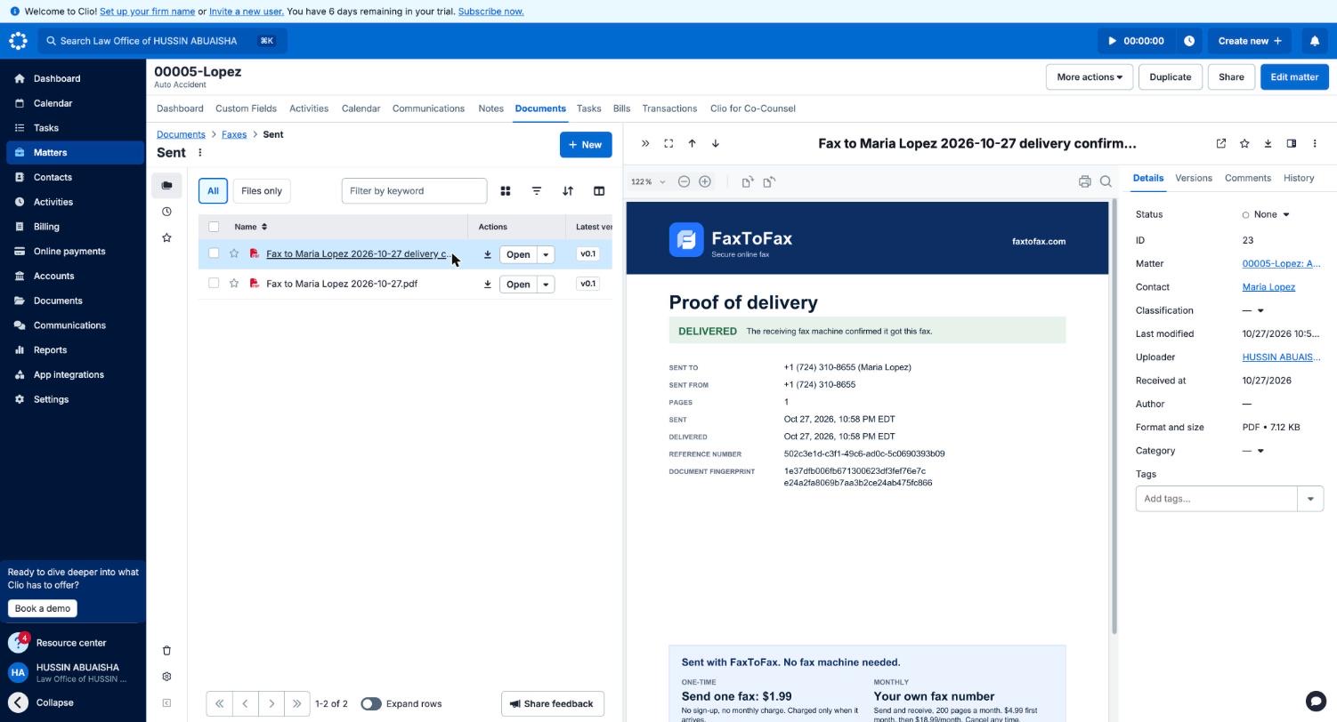The image size is (1337, 722).
Task: Switch to grid view of documents
Action: pyautogui.click(x=506, y=191)
